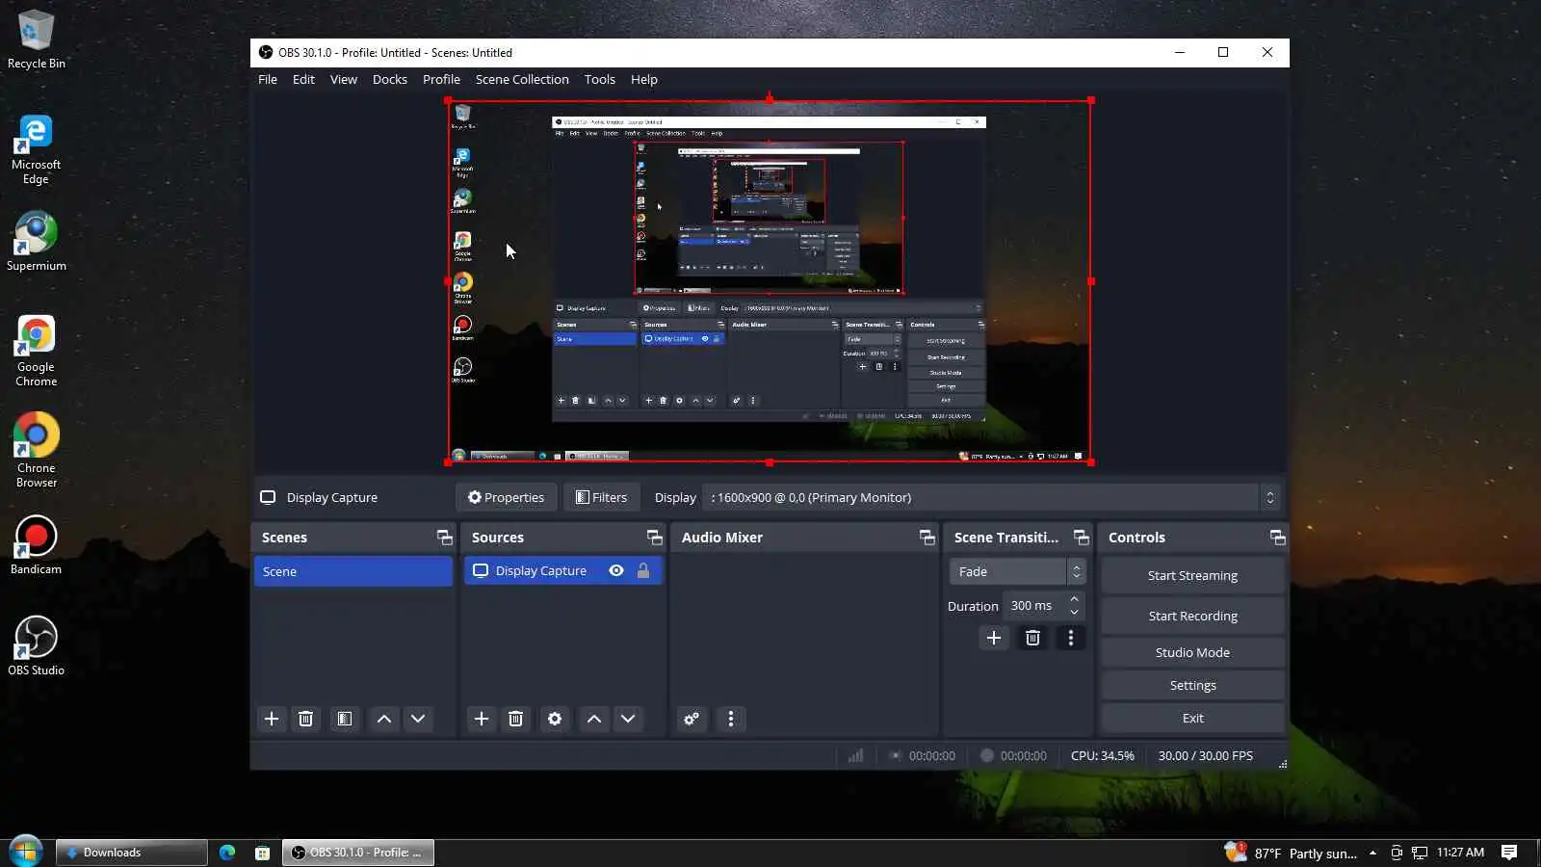Open the Display monitor dropdown
Image resolution: width=1541 pixels, height=867 pixels.
[993, 497]
